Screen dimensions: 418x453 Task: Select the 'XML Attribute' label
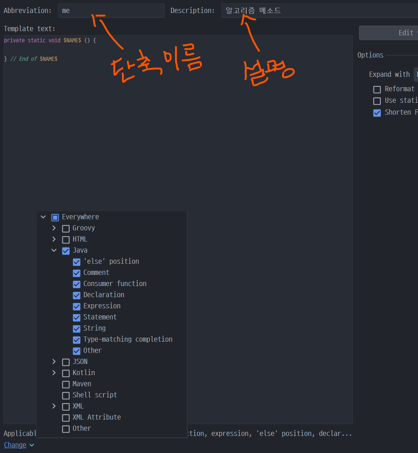pos(97,417)
